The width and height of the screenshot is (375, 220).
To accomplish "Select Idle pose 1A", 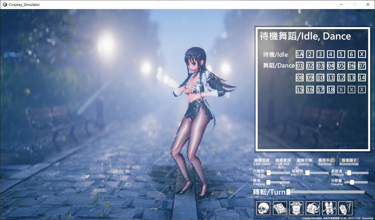I will pyautogui.click(x=300, y=54).
